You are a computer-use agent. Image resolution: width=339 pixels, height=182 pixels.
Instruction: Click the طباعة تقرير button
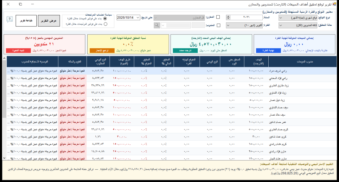[26, 21]
